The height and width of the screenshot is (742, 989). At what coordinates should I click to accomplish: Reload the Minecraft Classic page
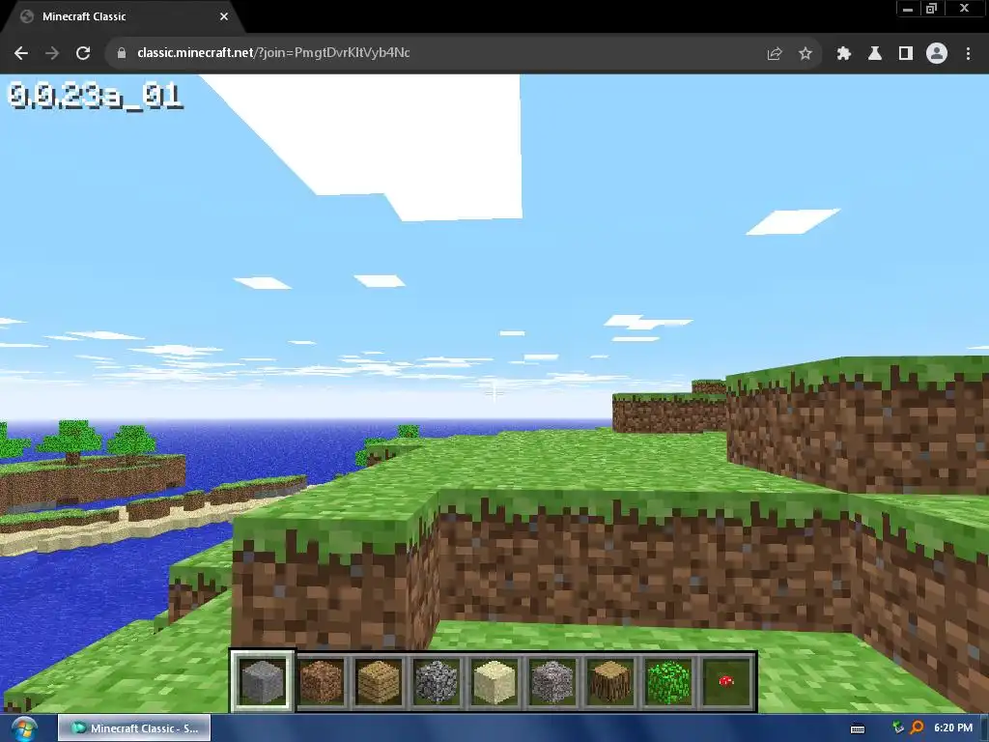tap(83, 53)
